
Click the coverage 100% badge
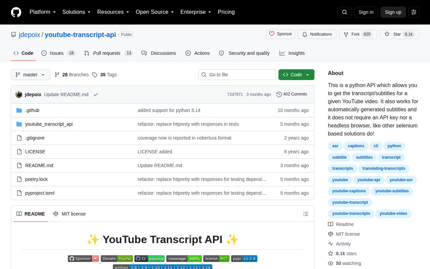(x=184, y=259)
